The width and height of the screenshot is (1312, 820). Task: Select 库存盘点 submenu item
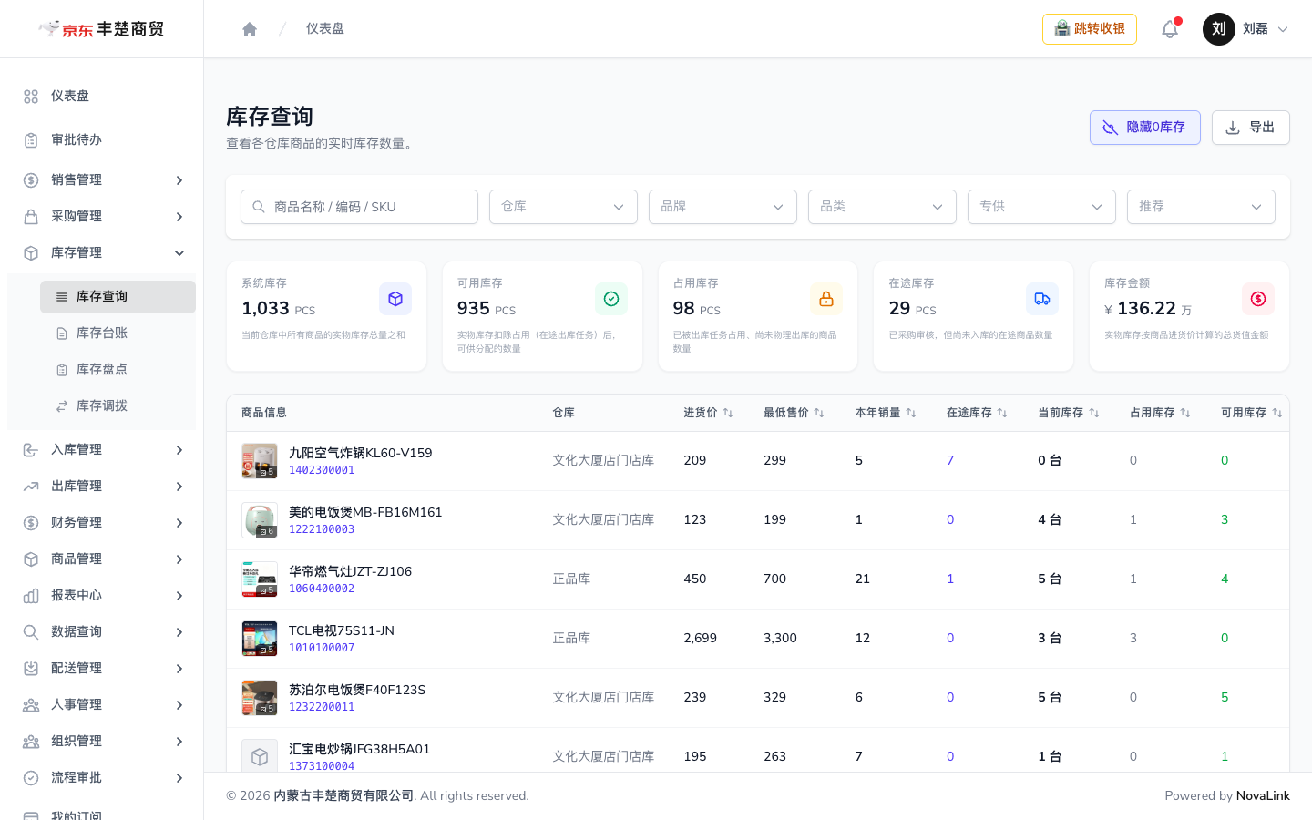pyautogui.click(x=118, y=370)
